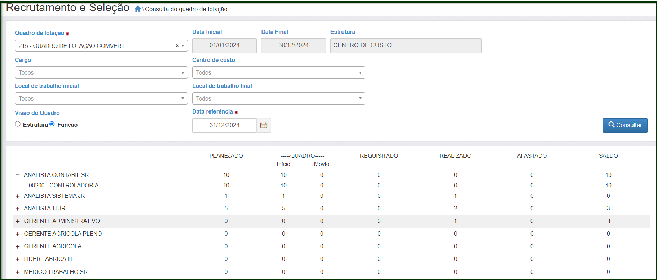
Task: Open the Local de trabalho inicial dropdown
Action: coord(101,98)
